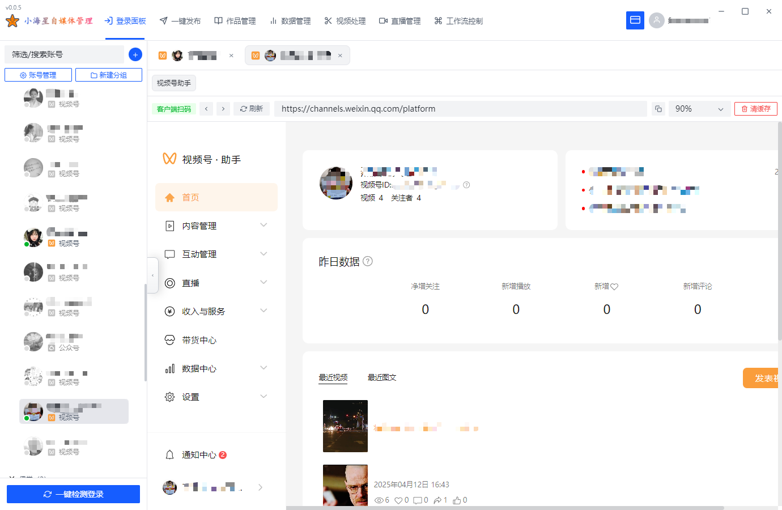Expand the 收入与服务 section
Image resolution: width=782 pixels, height=510 pixels.
coord(216,311)
